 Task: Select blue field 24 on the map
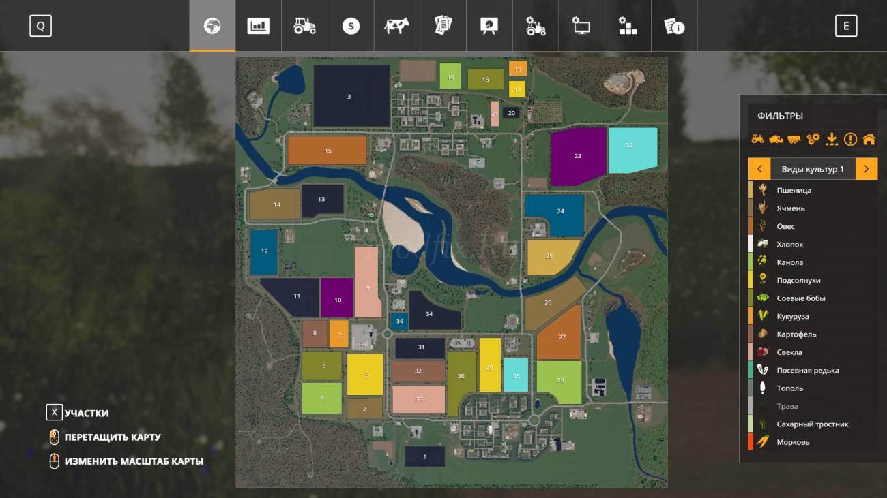(x=555, y=216)
